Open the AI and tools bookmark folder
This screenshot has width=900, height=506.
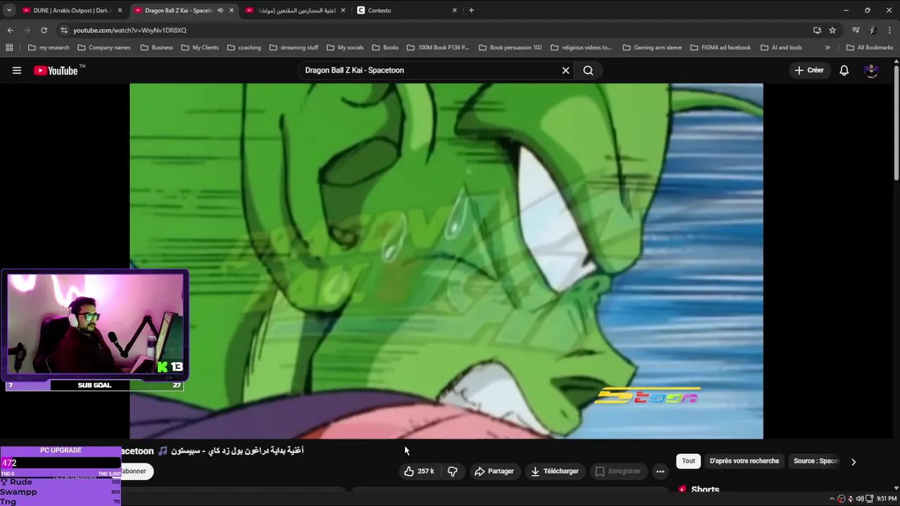coord(781,48)
